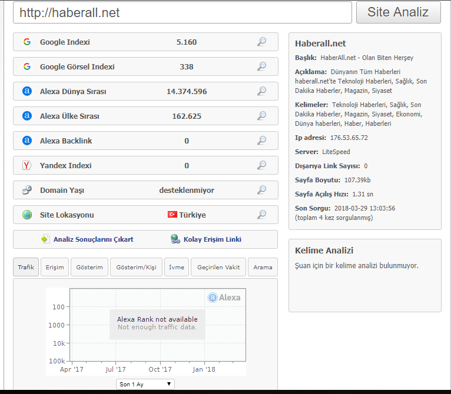Viewport: 451px width, 394px height.
Task: Click the Alexa icon beside Alexa Ülke Sırası
Action: click(27, 116)
